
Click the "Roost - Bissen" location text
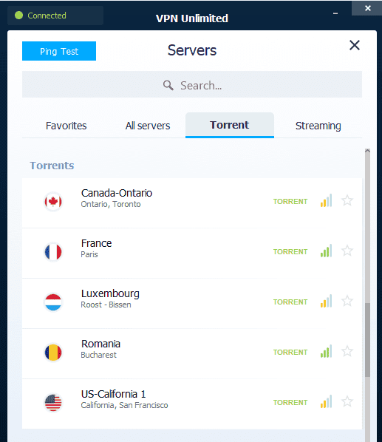(106, 305)
